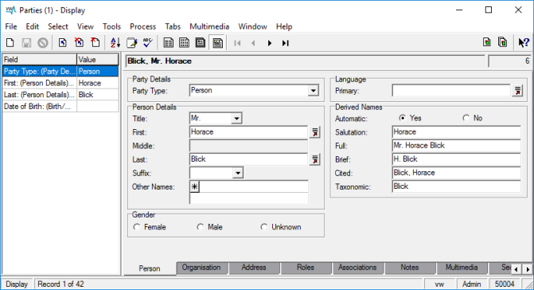This screenshot has height=290, width=534.
Task: Open the View menu
Action: tap(85, 26)
